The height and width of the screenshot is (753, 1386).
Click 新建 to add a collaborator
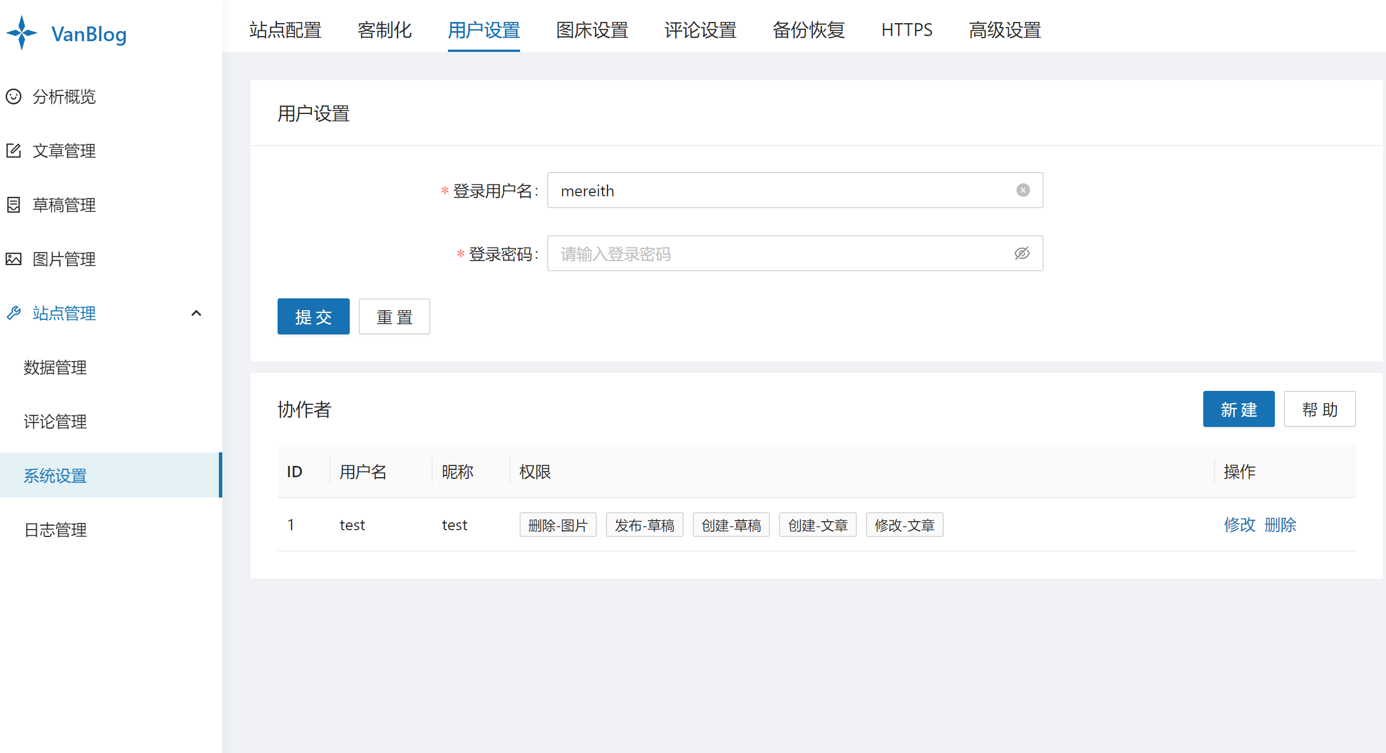1239,409
